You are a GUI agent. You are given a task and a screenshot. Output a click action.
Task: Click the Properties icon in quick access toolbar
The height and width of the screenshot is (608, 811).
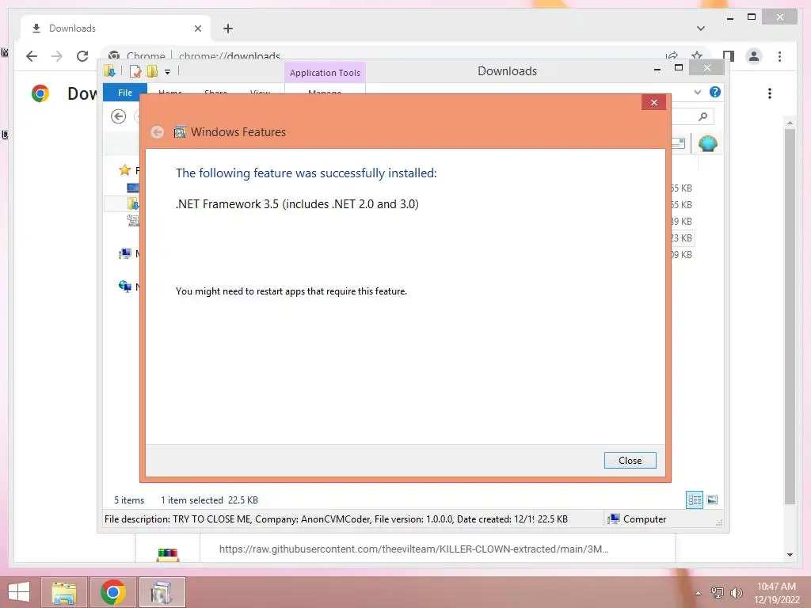point(135,71)
